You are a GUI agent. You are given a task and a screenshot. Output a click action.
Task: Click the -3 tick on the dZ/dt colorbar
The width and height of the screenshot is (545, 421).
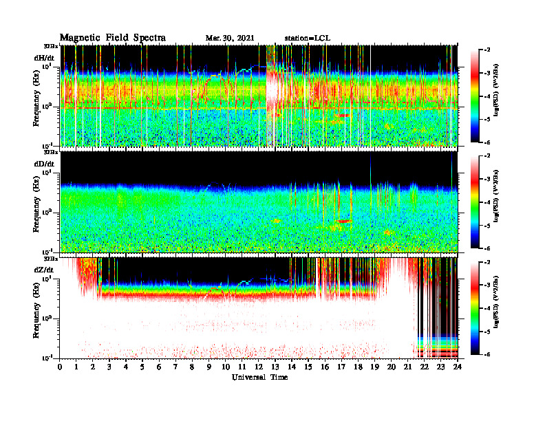coord(487,285)
